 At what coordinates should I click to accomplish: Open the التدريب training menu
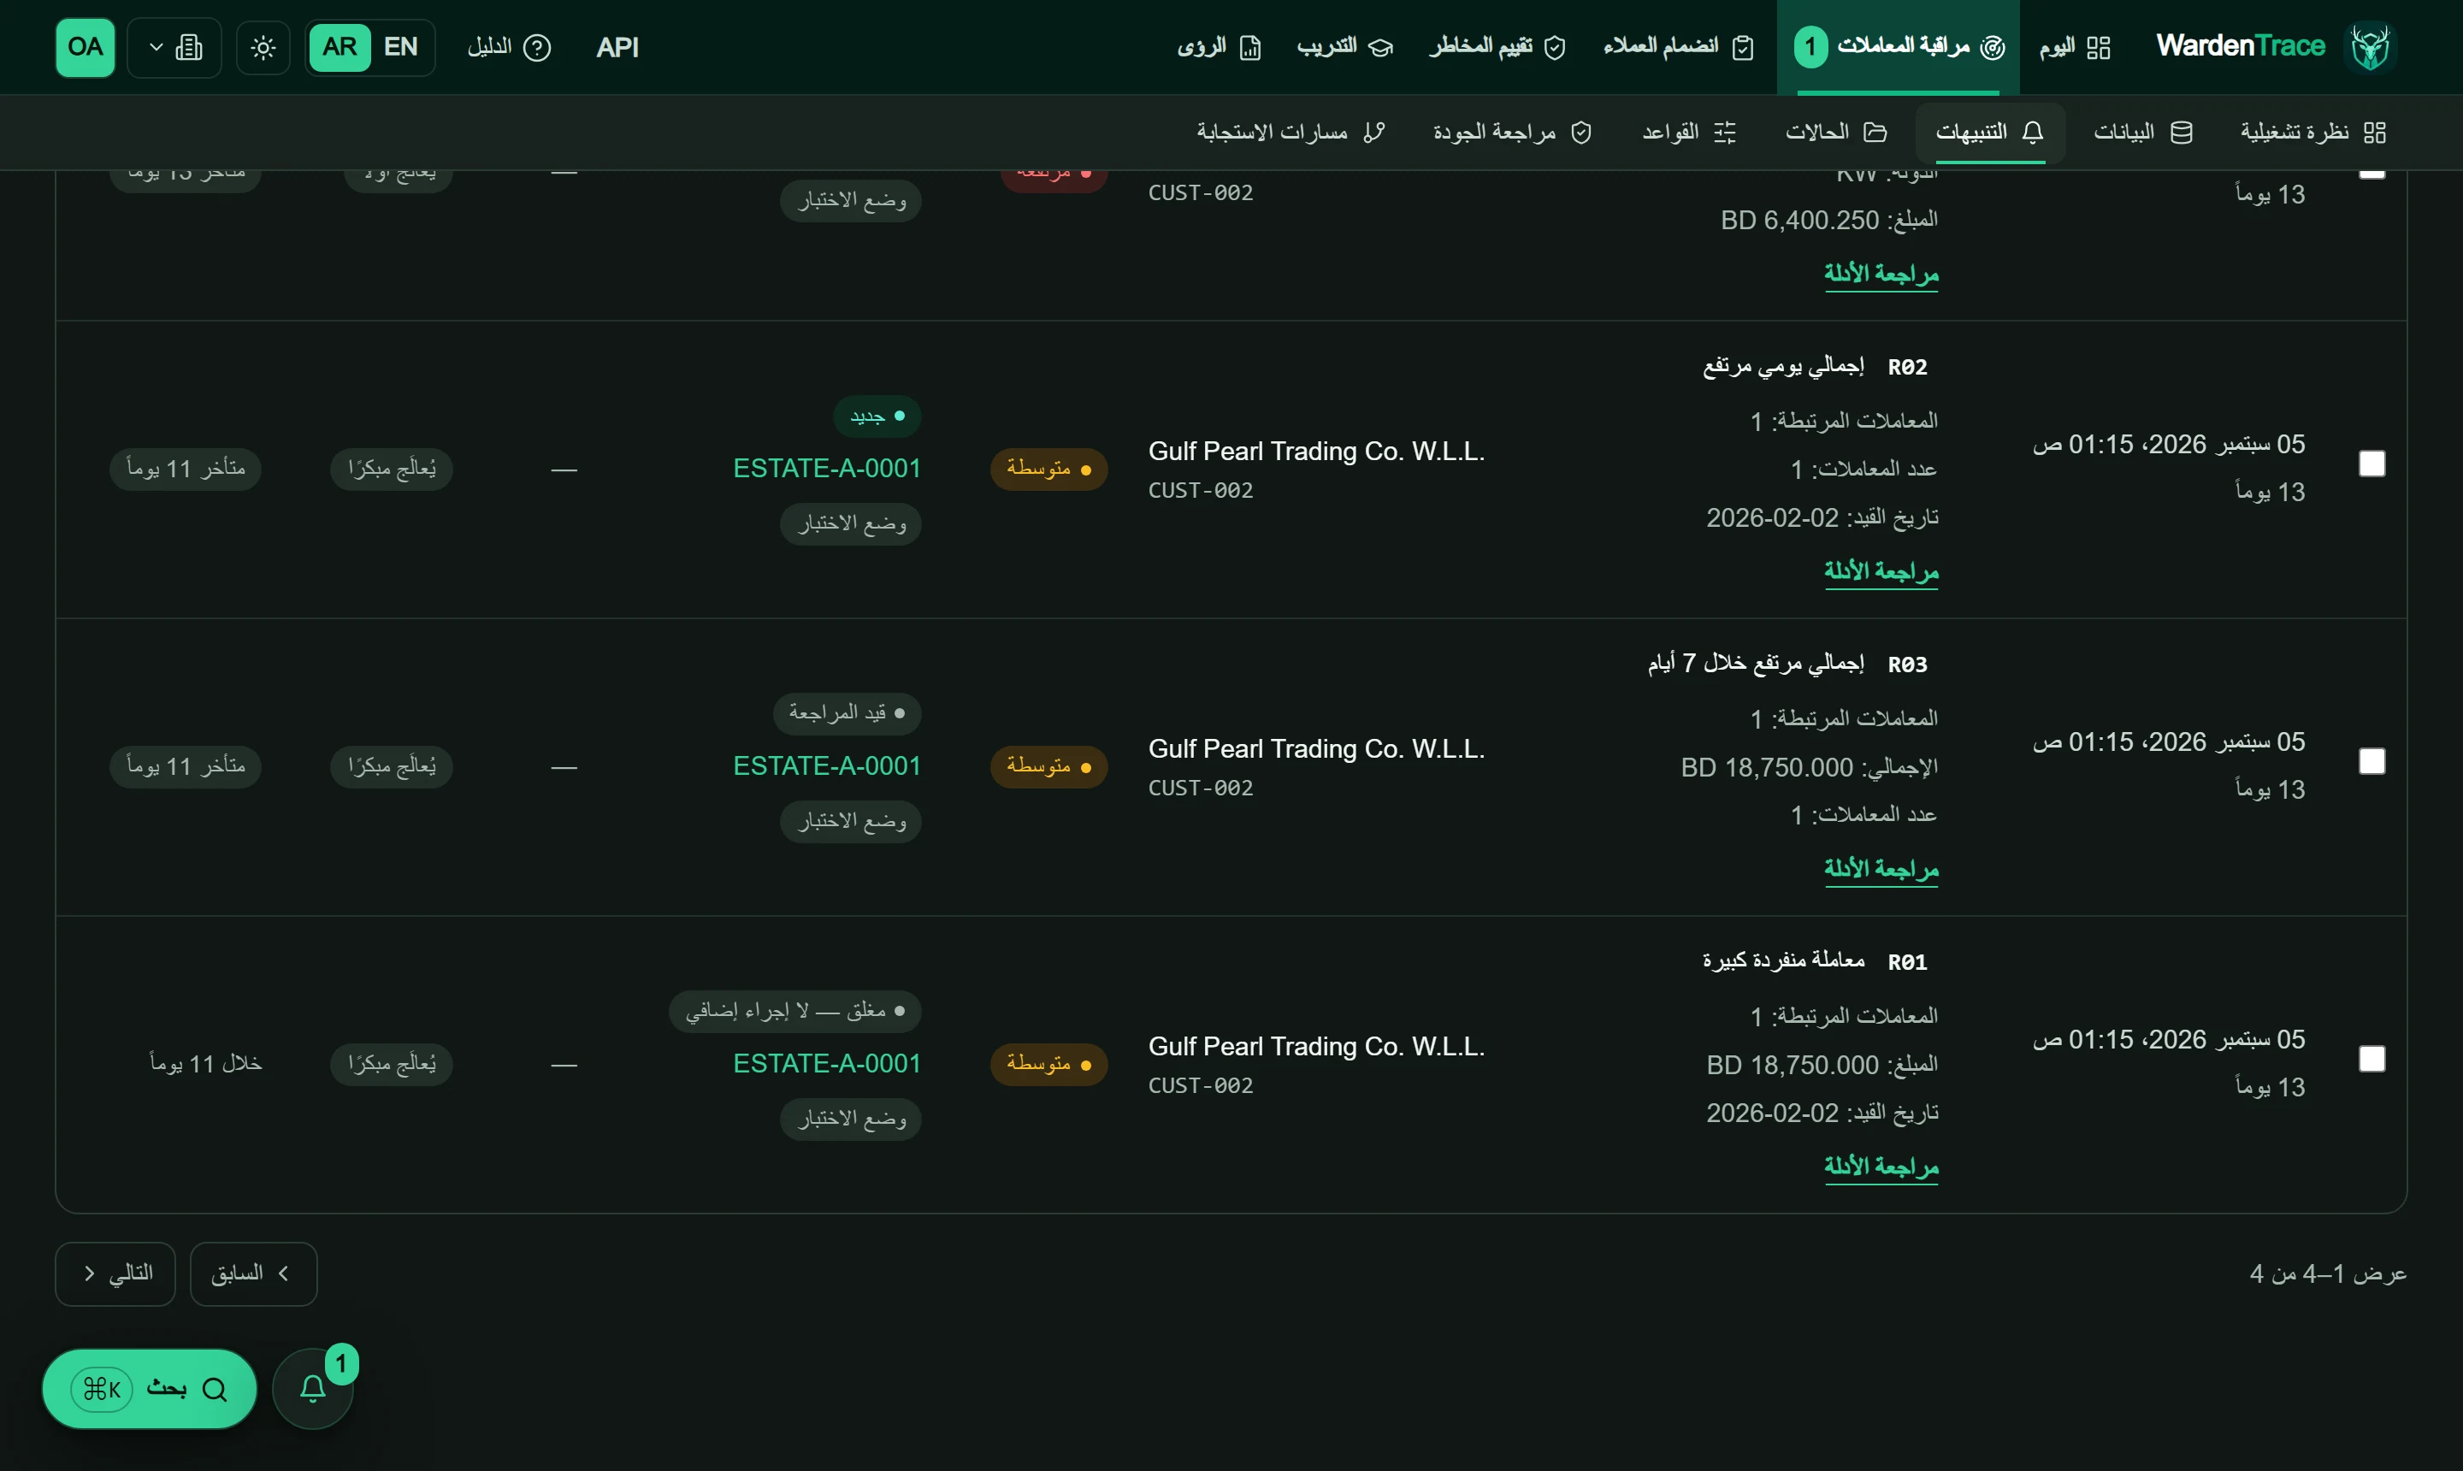click(x=1345, y=48)
